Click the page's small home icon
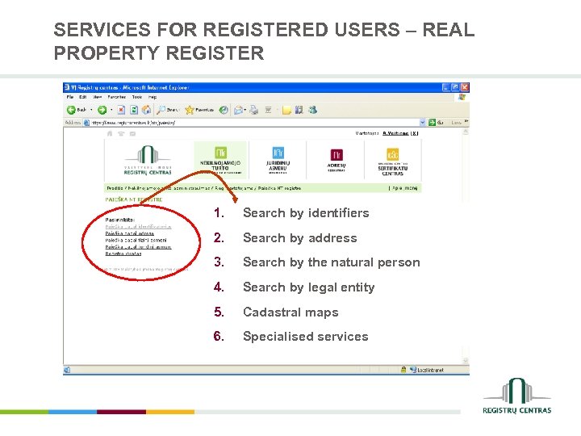This screenshot has width=581, height=436. 109,133
